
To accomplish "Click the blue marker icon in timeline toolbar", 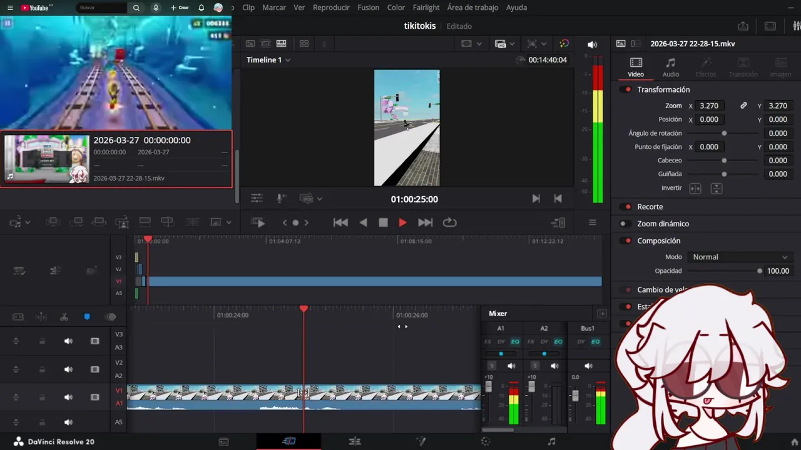I will coord(87,317).
